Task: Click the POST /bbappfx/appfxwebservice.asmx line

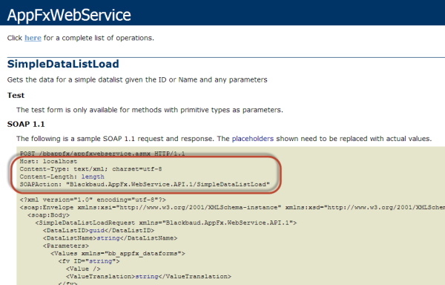Action: click(x=102, y=154)
